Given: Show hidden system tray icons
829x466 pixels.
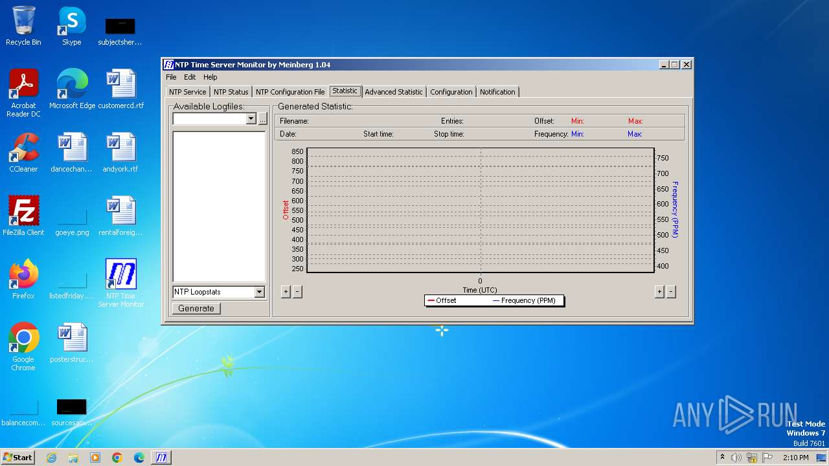Looking at the screenshot, I should pos(722,458).
